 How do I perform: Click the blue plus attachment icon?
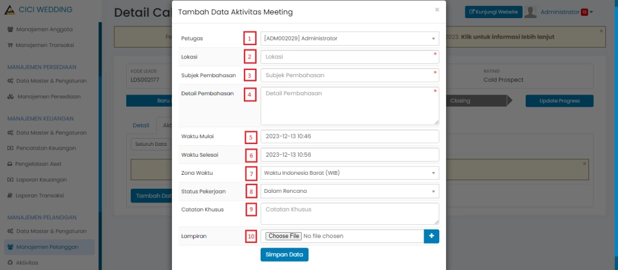pyautogui.click(x=432, y=236)
